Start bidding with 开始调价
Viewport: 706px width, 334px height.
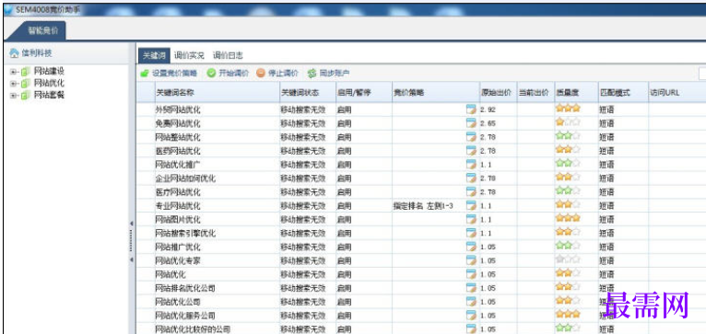point(228,74)
